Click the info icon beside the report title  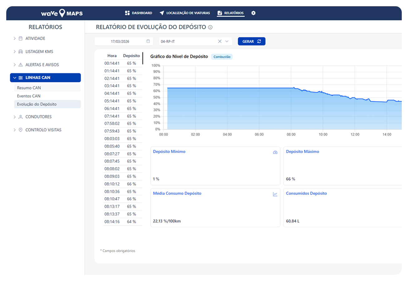coord(210,27)
